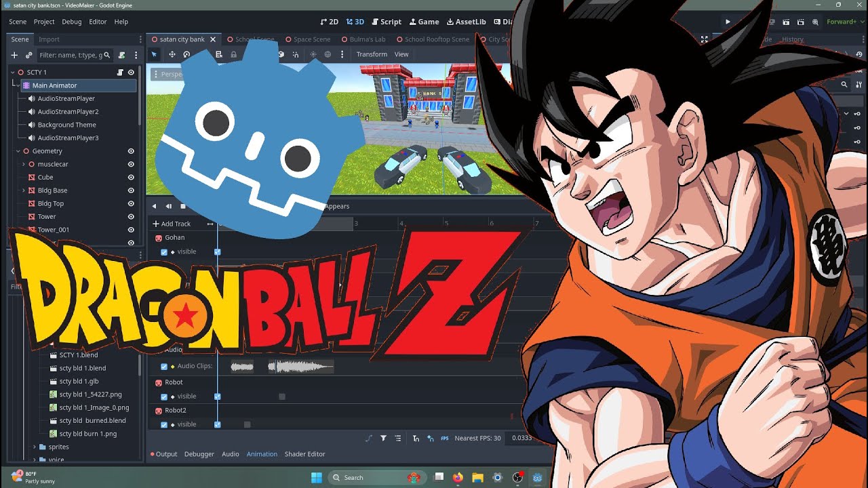The image size is (868, 488).
Task: Open the AssetLib workspace
Action: 466,22
